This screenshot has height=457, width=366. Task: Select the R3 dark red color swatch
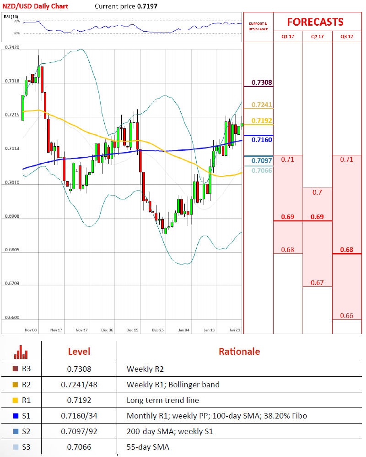pyautogui.click(x=16, y=369)
